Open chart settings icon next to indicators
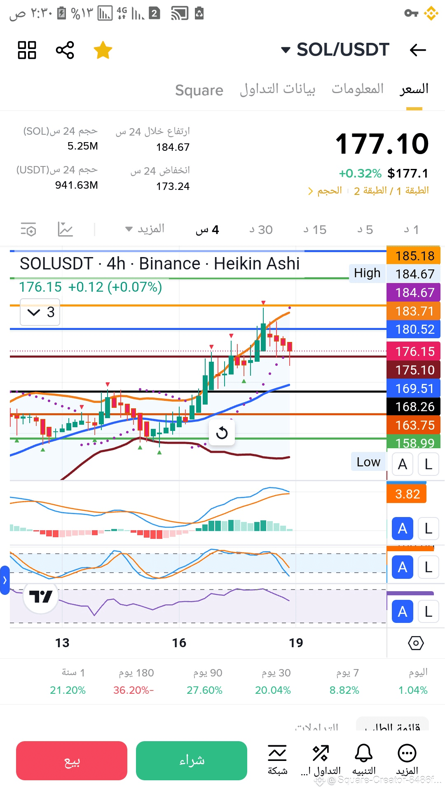 (28, 229)
